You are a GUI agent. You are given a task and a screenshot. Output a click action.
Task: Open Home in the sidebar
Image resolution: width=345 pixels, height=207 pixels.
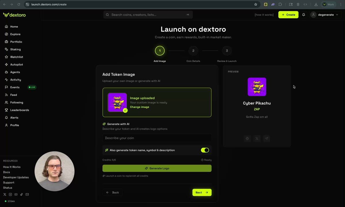click(x=14, y=26)
